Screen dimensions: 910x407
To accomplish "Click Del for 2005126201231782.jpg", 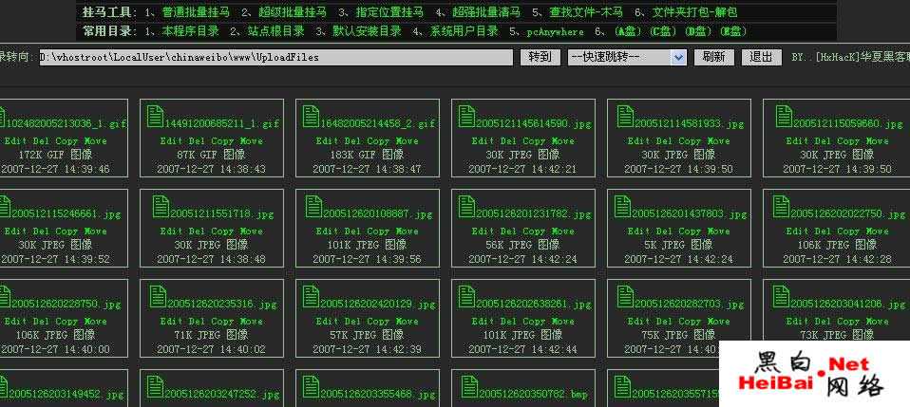I will [508, 231].
